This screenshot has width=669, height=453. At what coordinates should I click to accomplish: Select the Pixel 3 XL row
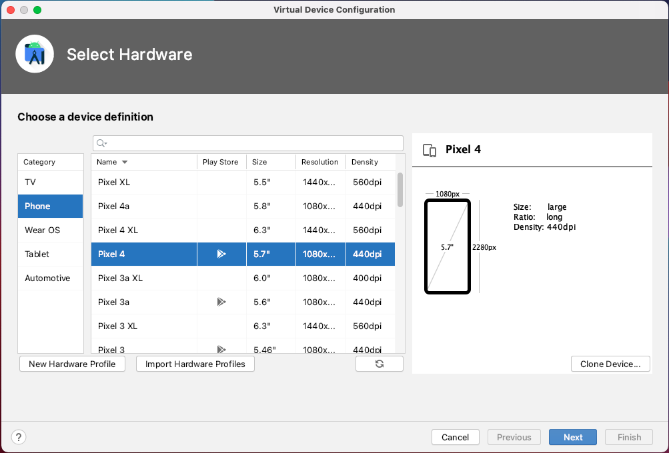(243, 326)
